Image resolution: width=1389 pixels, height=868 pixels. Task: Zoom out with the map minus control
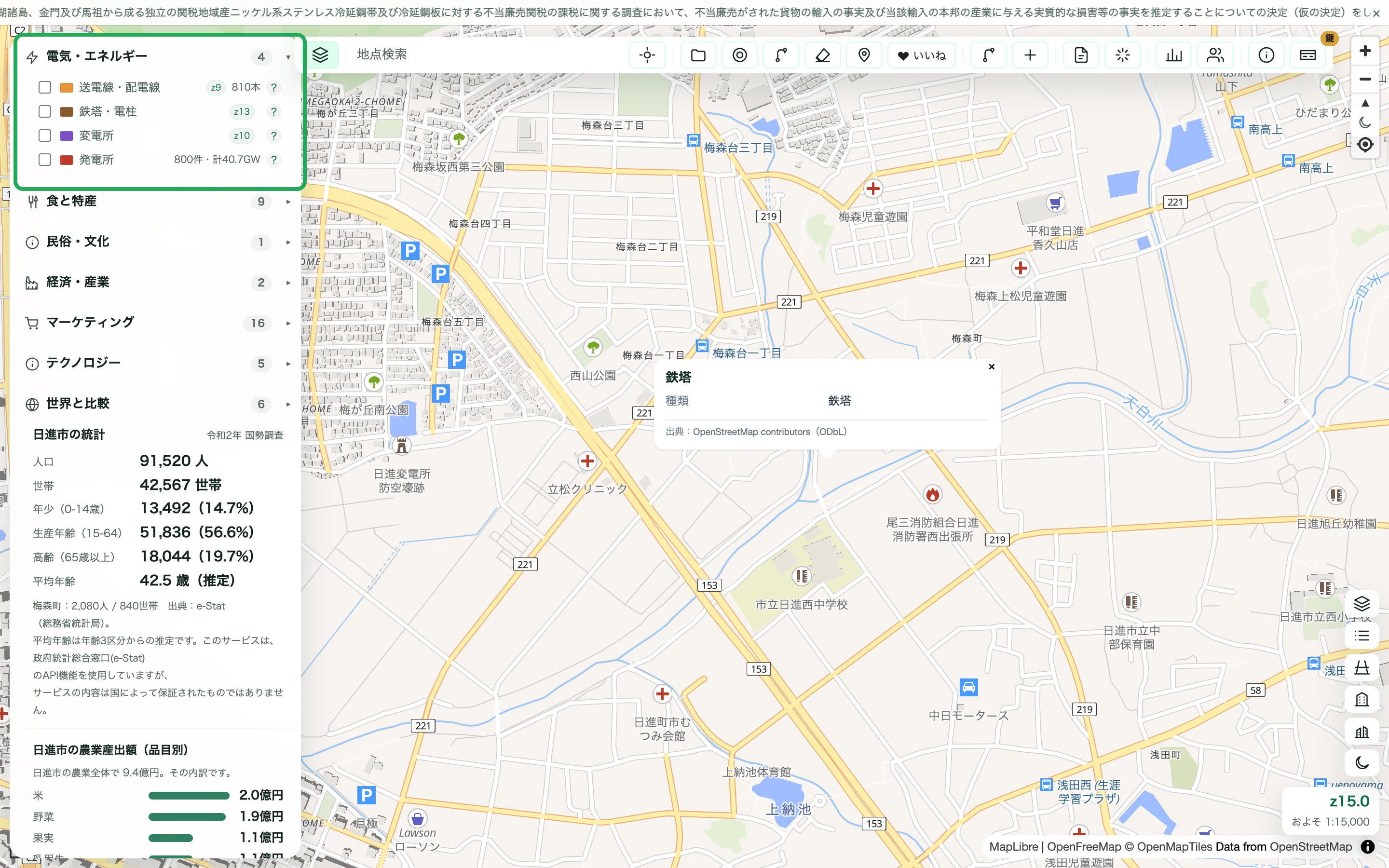pyautogui.click(x=1365, y=79)
